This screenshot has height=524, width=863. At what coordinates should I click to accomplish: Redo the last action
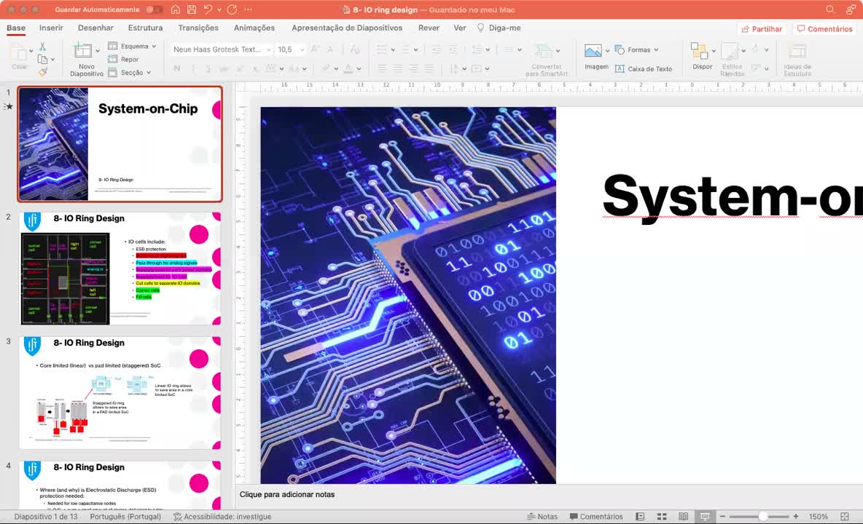(232, 10)
